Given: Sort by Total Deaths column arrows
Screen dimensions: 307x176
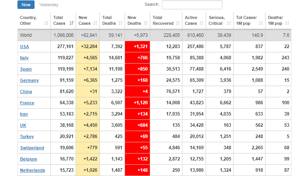Looking at the screenshot, I should pyautogui.click(x=121, y=23).
